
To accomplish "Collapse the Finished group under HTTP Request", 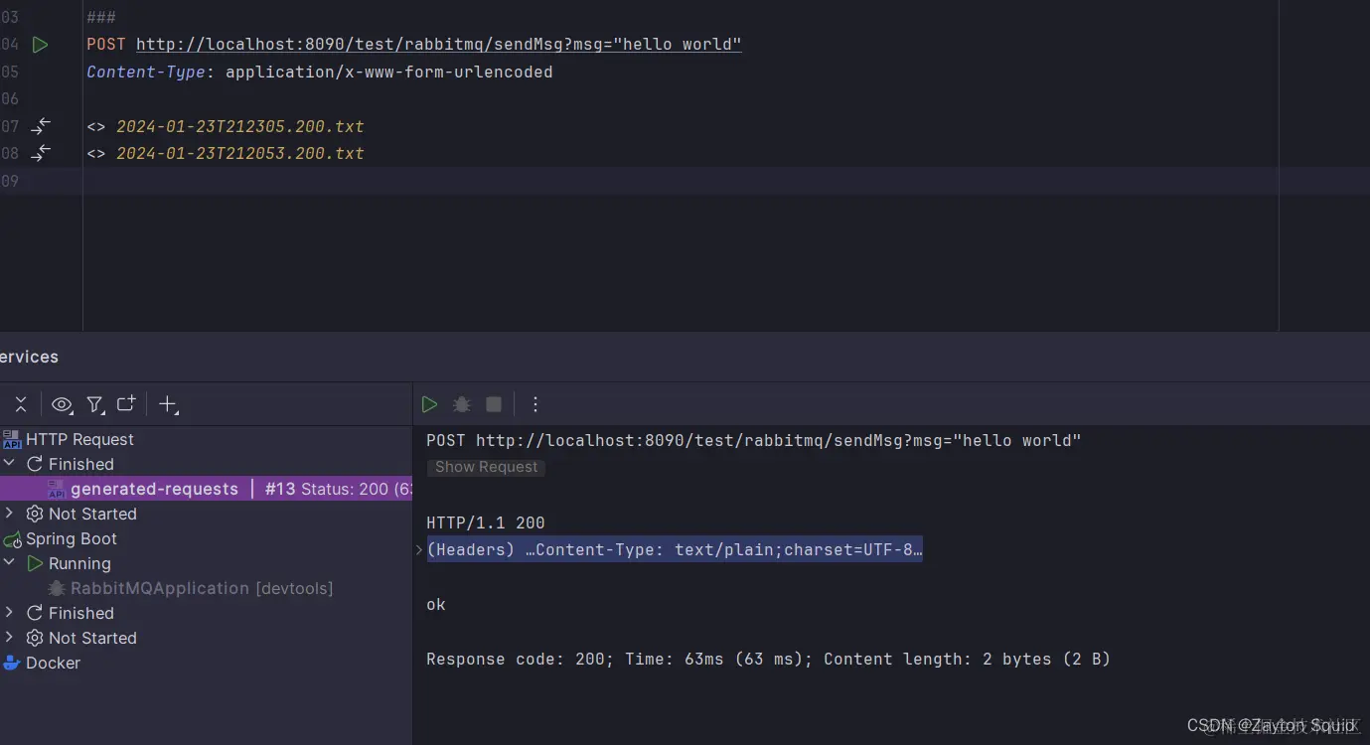I will coord(10,464).
